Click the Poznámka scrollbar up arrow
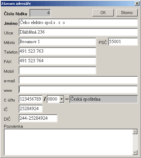The width and height of the screenshot is (141, 158). 135,132
